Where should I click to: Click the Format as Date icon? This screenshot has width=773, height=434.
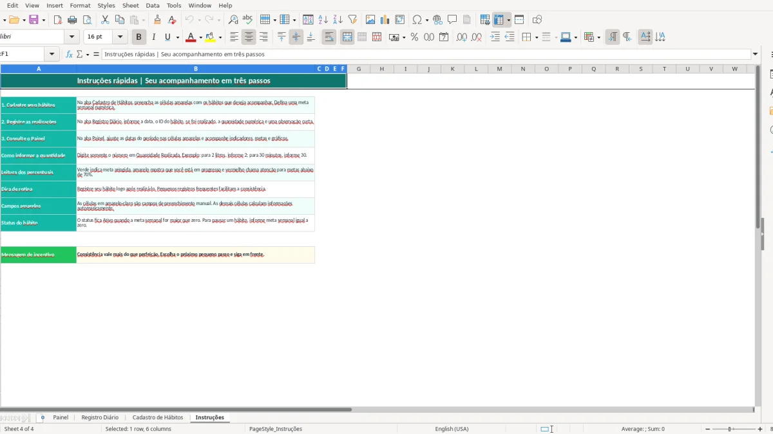[444, 37]
